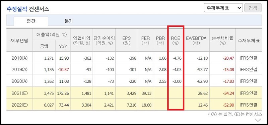This screenshot has width=268, height=125.
Task: Click the 2018 YoY value 15.98
Action: [x=64, y=58]
